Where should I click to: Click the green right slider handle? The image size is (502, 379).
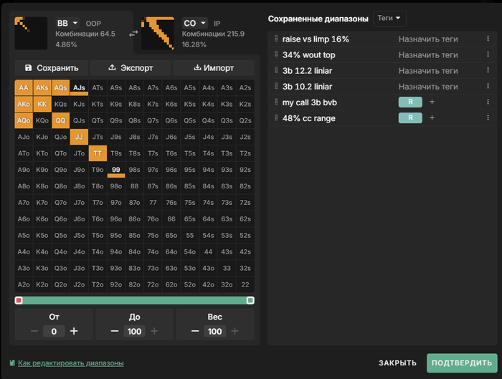point(250,300)
